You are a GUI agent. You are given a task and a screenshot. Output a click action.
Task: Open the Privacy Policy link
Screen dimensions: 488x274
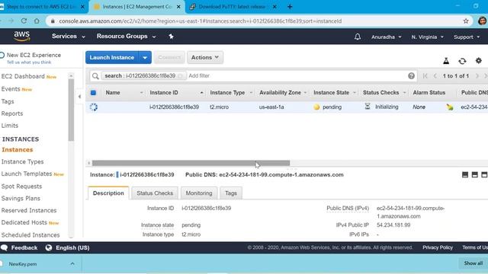pyautogui.click(x=438, y=247)
